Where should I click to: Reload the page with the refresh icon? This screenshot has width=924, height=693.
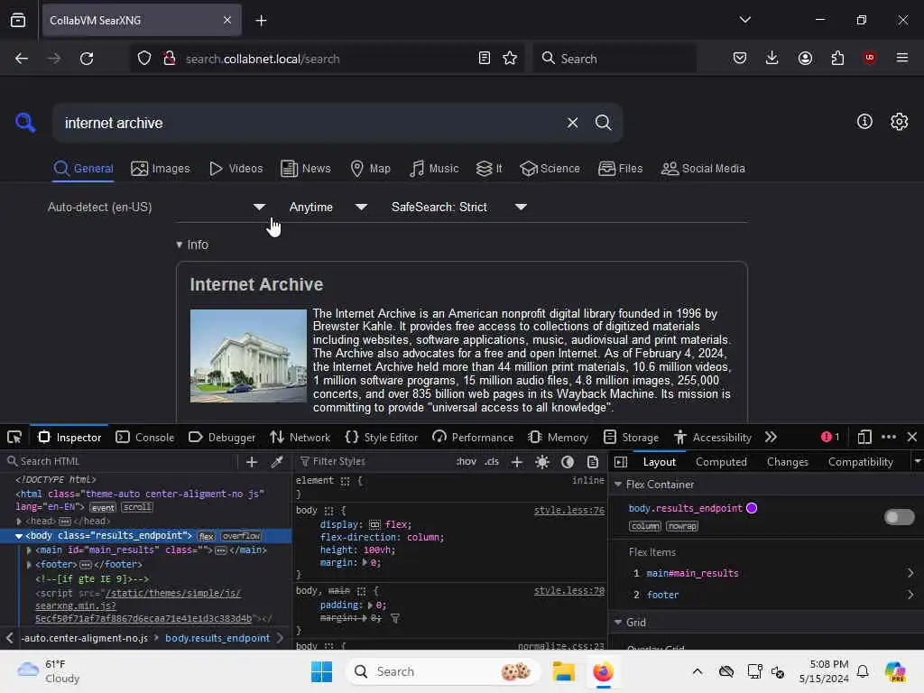coord(87,59)
